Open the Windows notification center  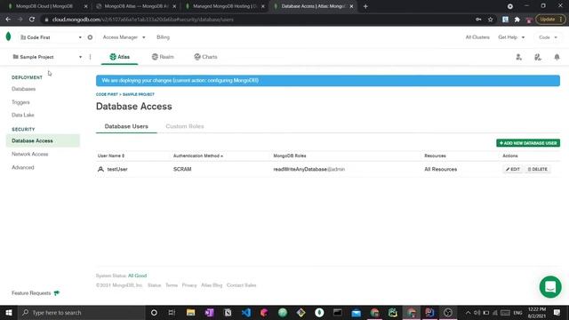[557, 312]
